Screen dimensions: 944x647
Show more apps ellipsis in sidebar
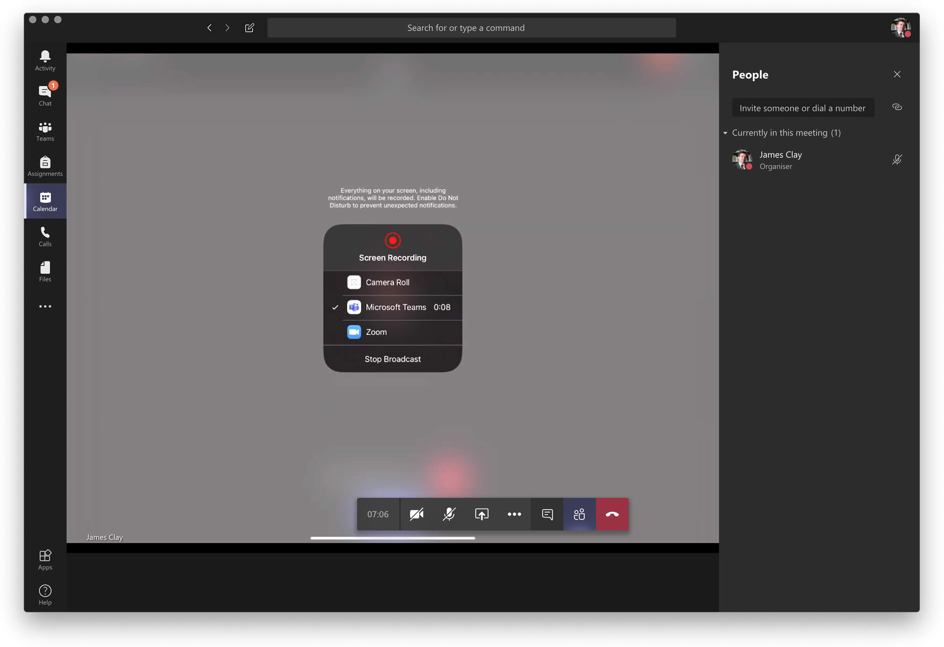[45, 306]
